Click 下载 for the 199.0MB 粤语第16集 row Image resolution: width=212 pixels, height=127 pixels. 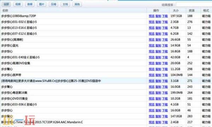pyautogui.click(x=165, y=93)
